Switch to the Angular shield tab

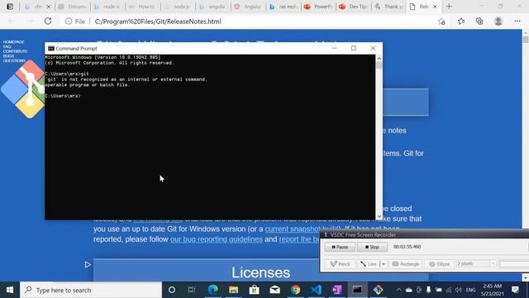click(248, 7)
